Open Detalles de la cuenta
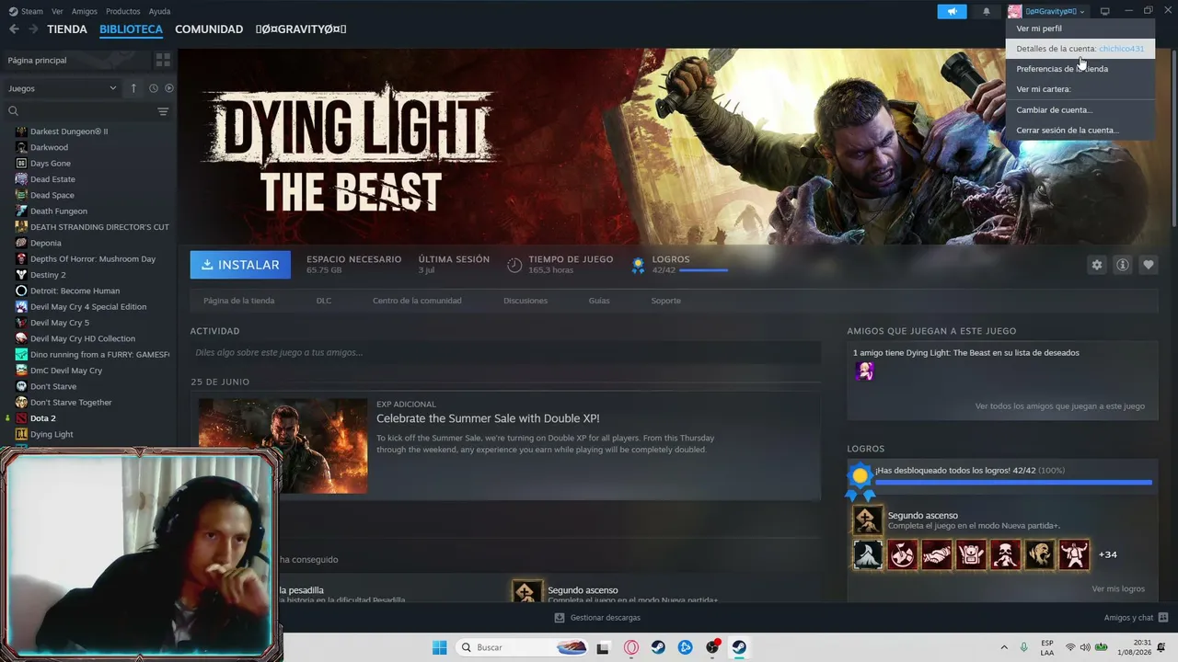Screen dimensions: 1178x662 1080,49
